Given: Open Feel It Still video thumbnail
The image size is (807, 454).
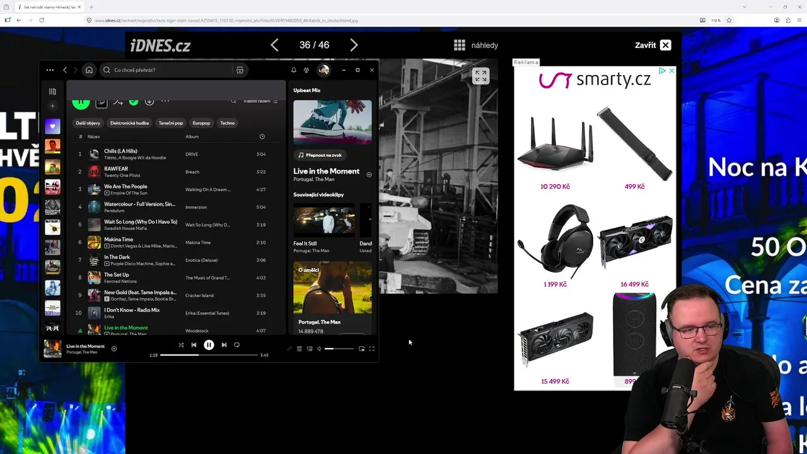Looking at the screenshot, I should point(324,219).
